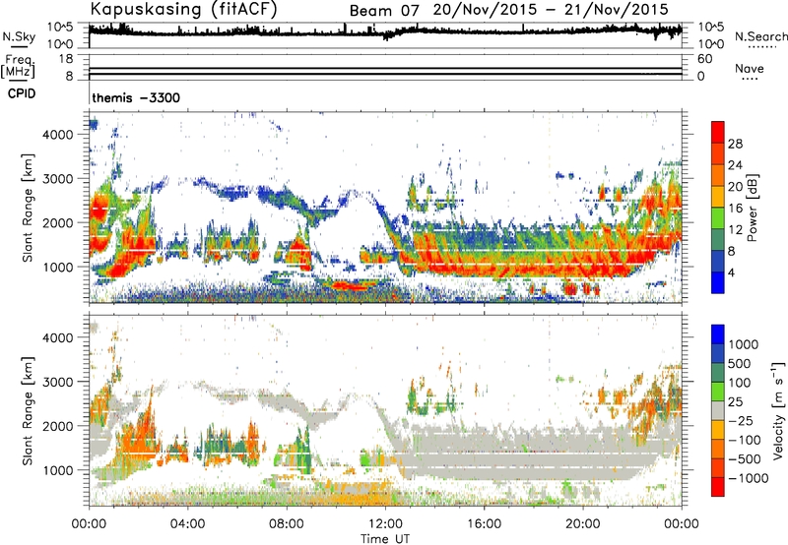Click the "N.Search" legend label
788x545 pixels.
pyautogui.click(x=760, y=36)
